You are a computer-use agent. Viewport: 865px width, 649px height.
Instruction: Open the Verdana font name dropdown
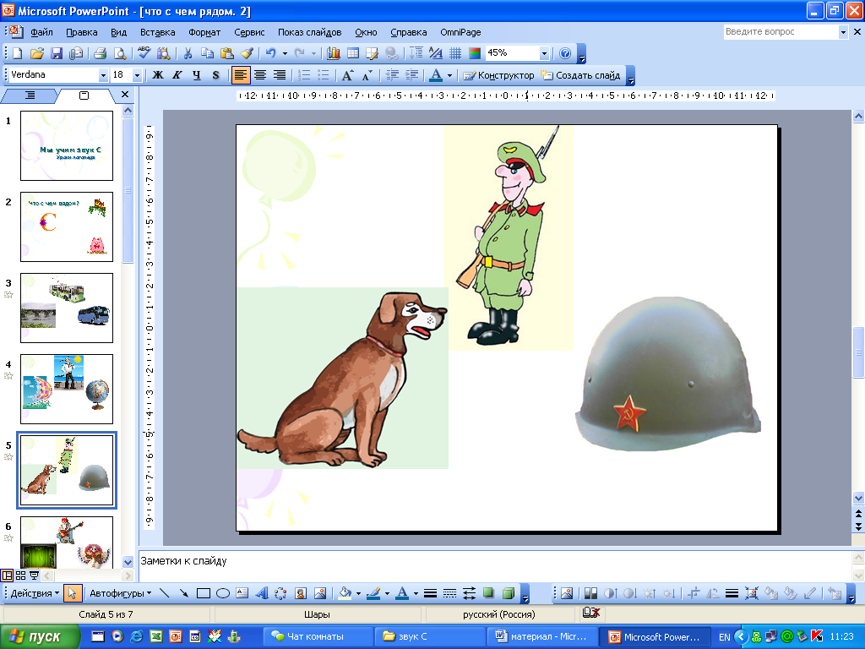click(103, 75)
